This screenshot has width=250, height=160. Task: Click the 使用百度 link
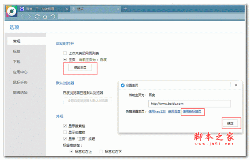click(x=174, y=111)
